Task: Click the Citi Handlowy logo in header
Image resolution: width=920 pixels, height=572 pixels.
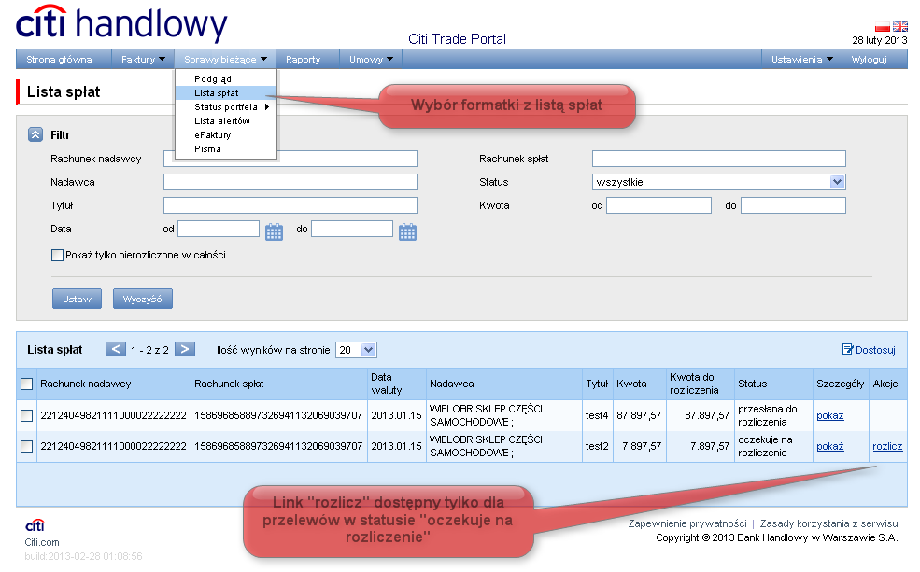Action: 121,23
